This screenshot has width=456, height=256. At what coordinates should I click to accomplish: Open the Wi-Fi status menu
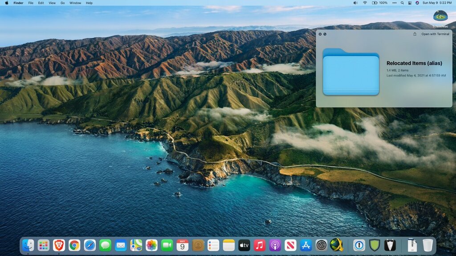(365, 3)
